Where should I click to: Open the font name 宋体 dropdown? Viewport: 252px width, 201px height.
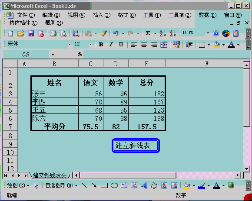(x=70, y=44)
